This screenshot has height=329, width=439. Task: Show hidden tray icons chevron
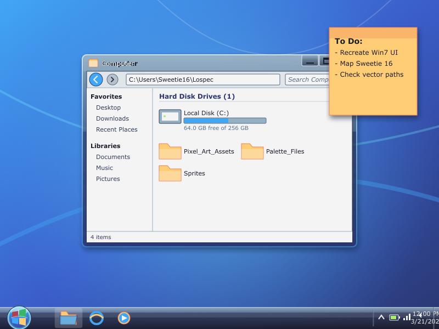[381, 317]
